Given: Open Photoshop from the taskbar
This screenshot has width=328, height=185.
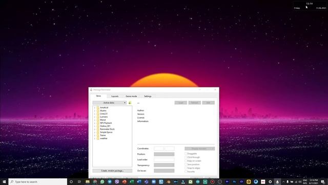Looking at the screenshot, I should click(234, 181).
